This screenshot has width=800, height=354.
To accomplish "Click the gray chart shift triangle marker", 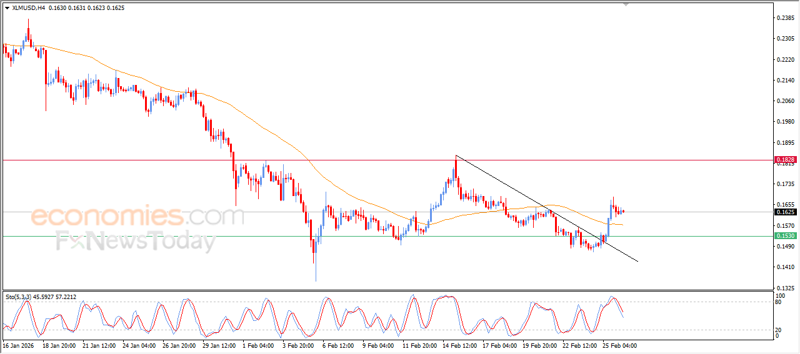I will coord(626,4).
